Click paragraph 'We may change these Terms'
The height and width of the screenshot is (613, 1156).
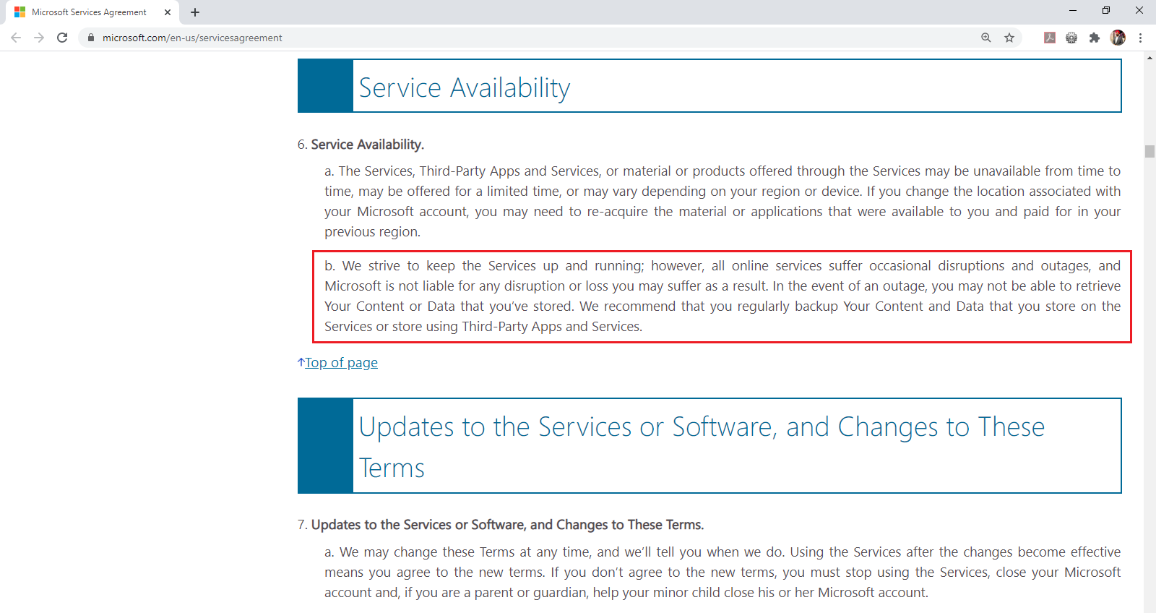click(x=722, y=573)
